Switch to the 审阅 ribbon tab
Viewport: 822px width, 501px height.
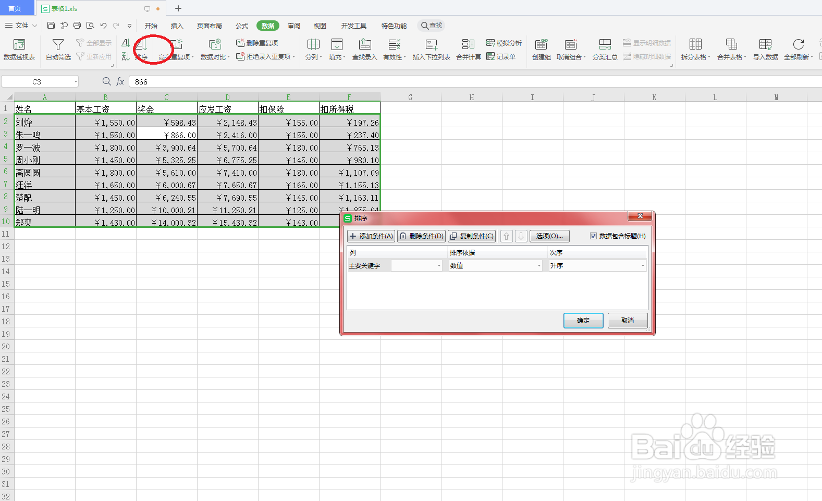tap(294, 26)
